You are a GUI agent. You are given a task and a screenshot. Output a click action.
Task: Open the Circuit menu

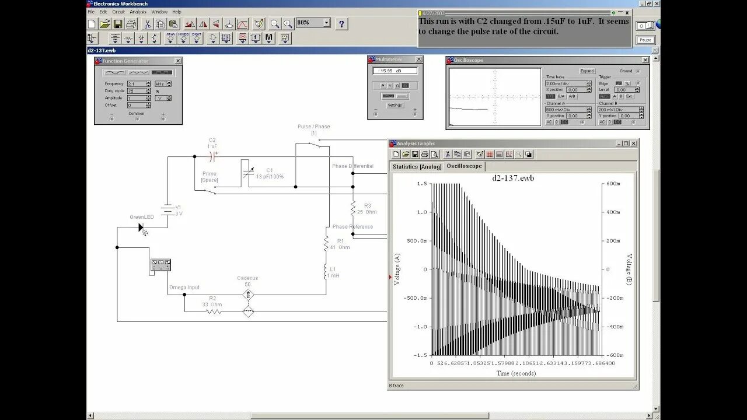118,12
